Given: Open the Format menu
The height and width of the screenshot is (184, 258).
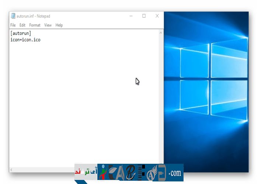Looking at the screenshot, I should 35,25.
